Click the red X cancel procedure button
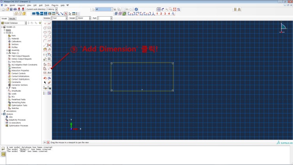The image size is (293, 165). click(x=48, y=142)
